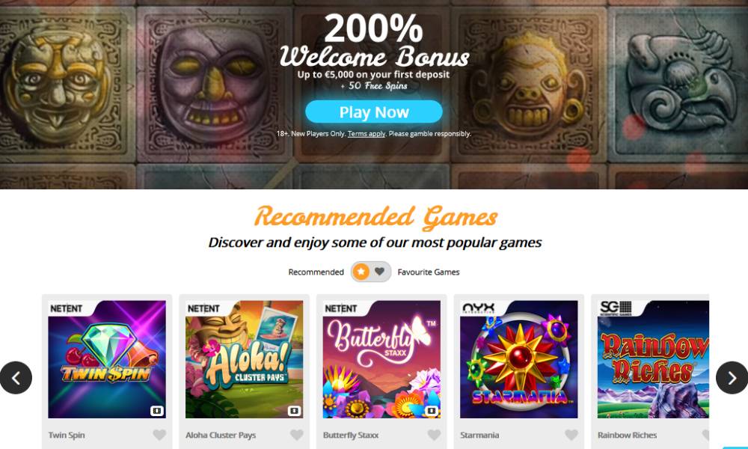
Task: Click the Play Now button
Action: coord(374,112)
